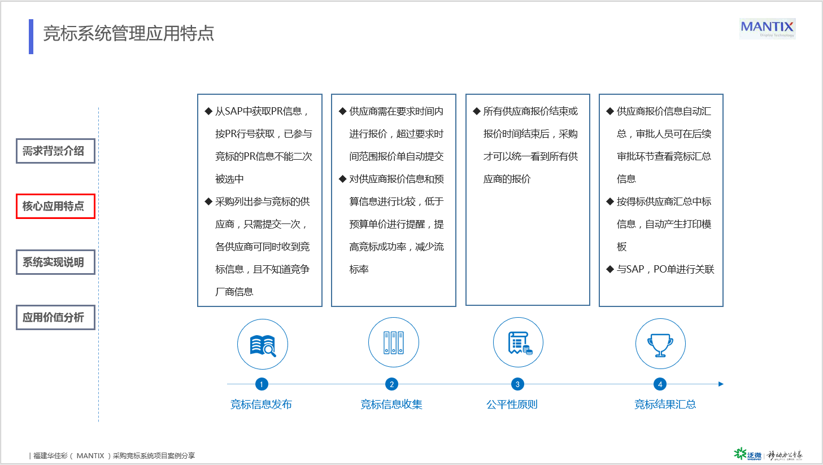
Task: Click the trophy icon
Action: click(x=660, y=345)
